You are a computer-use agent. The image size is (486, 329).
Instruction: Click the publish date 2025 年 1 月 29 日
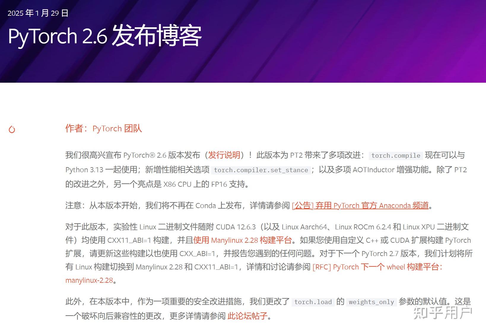(x=38, y=13)
